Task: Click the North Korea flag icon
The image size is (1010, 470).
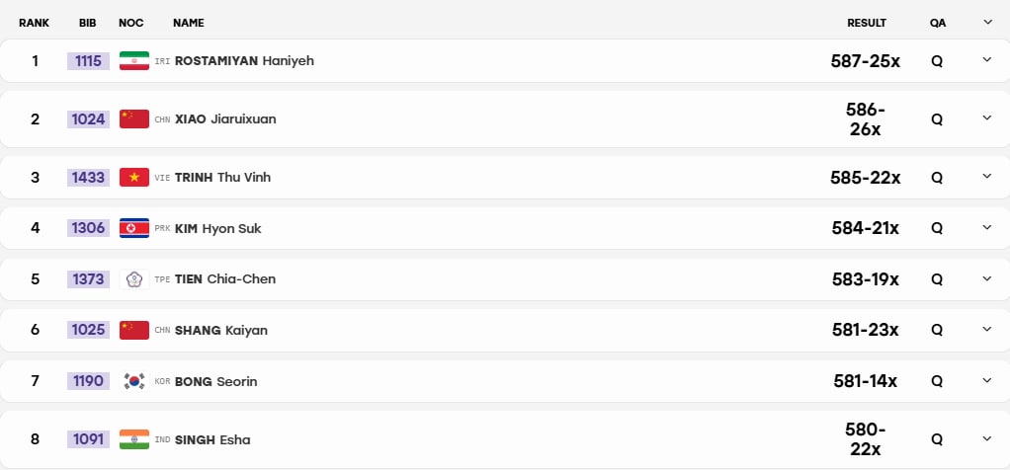Action: pos(134,228)
